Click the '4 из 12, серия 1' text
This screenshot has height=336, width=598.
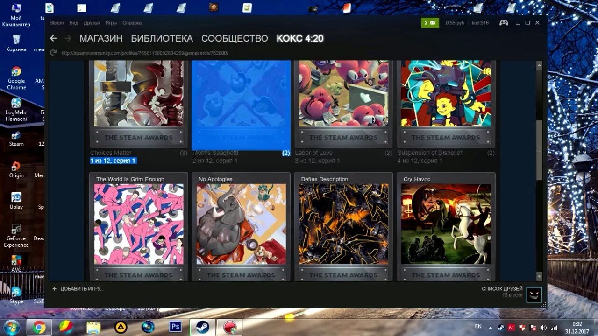[420, 161]
